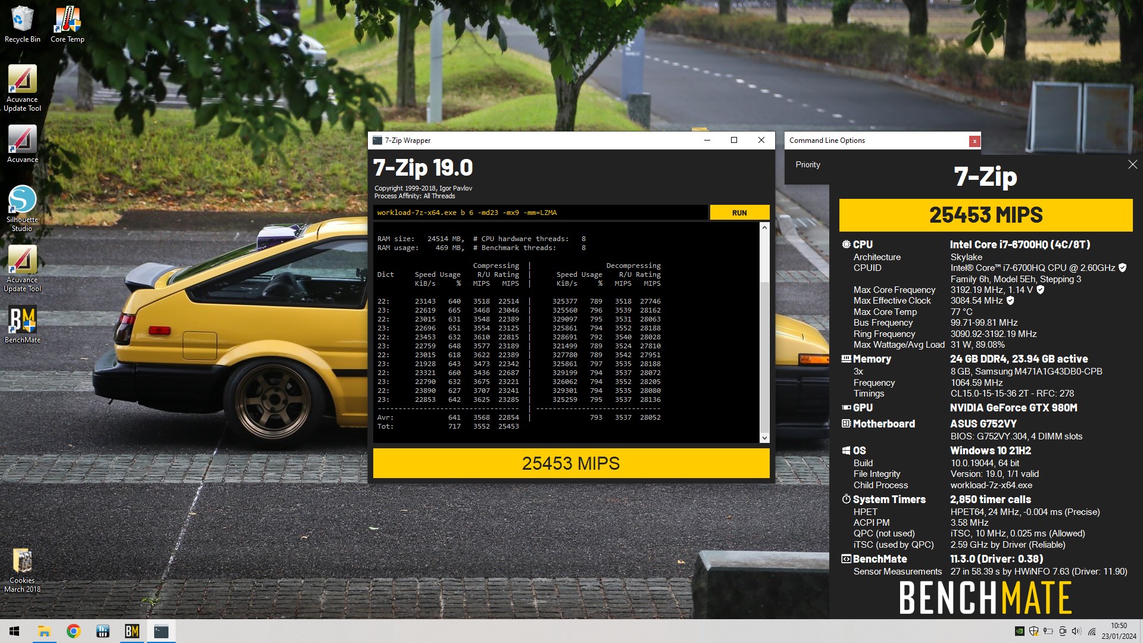The image size is (1143, 643).
Task: Click the ASUS G752VY motherboard text
Action: pos(983,424)
